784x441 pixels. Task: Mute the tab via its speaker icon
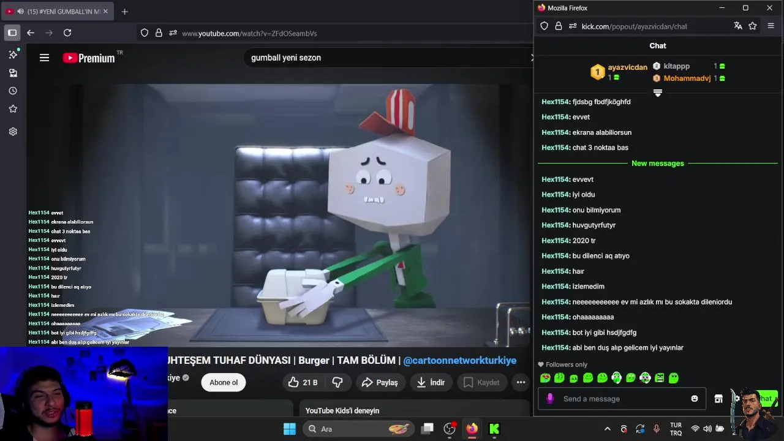(x=21, y=12)
